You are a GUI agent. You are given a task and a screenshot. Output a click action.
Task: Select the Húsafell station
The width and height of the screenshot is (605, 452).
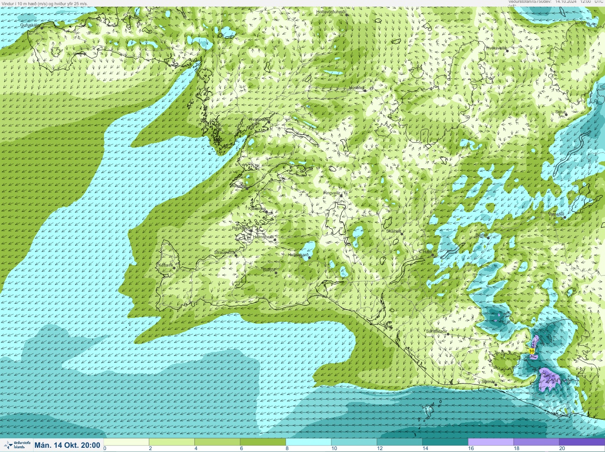365,90
